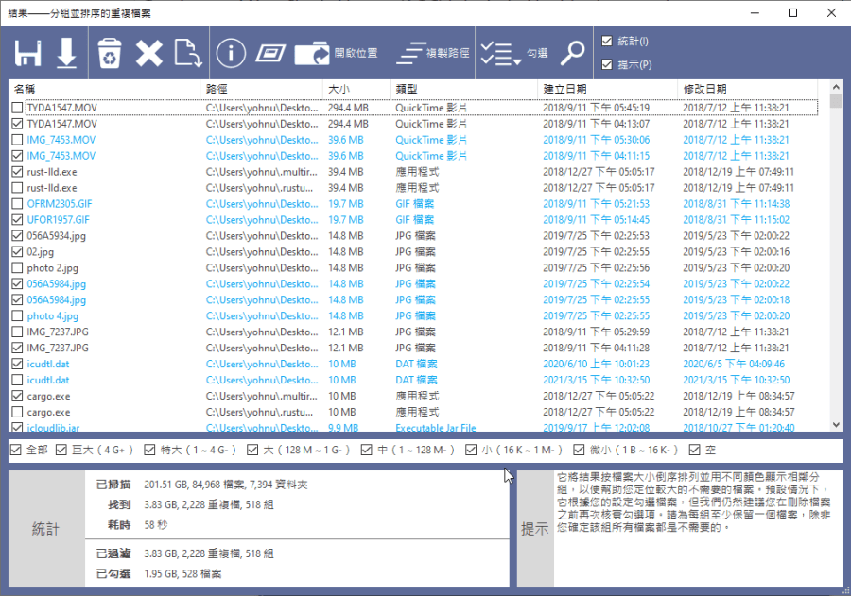Click the file with arrow move icon

[188, 54]
